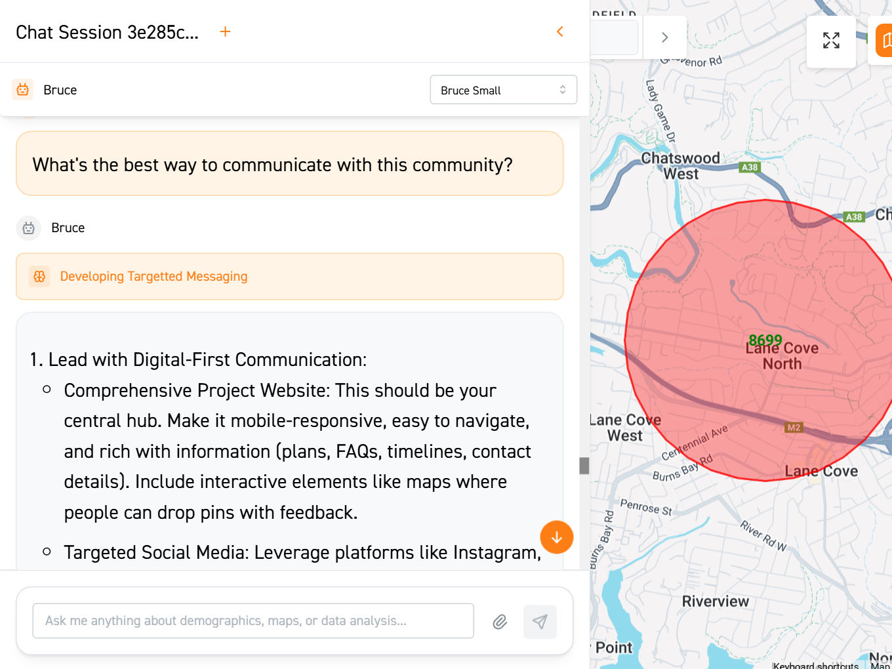Click the gray Bruce bot icon in message
This screenshot has height=669, width=892.
pyautogui.click(x=28, y=228)
